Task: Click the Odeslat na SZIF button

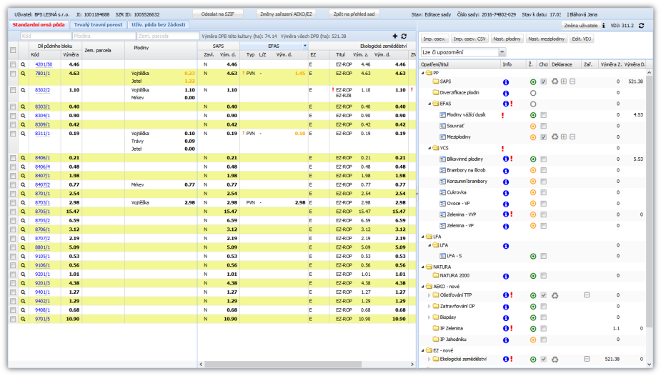Action: (x=217, y=14)
